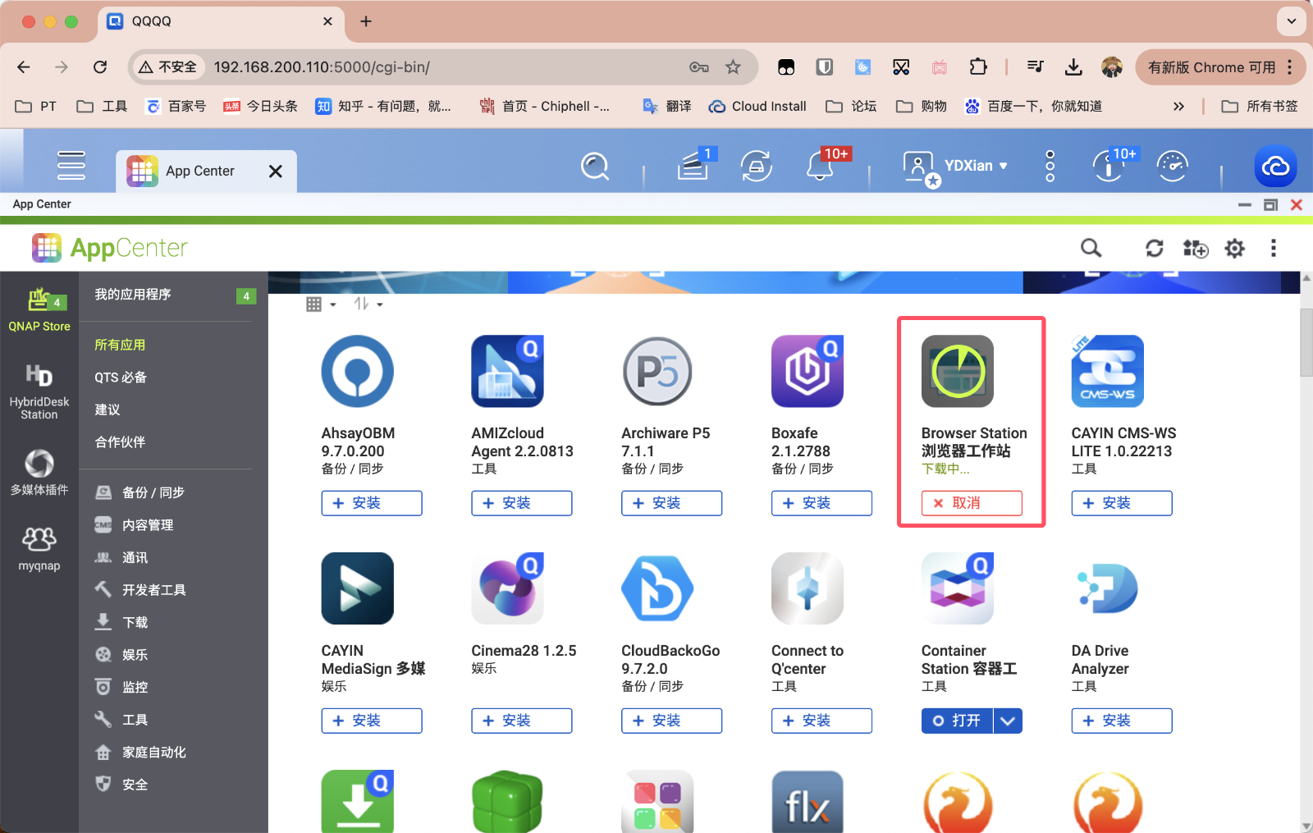This screenshot has height=833, width=1313.
Task: Select the QTS 必备 category
Action: 121,377
